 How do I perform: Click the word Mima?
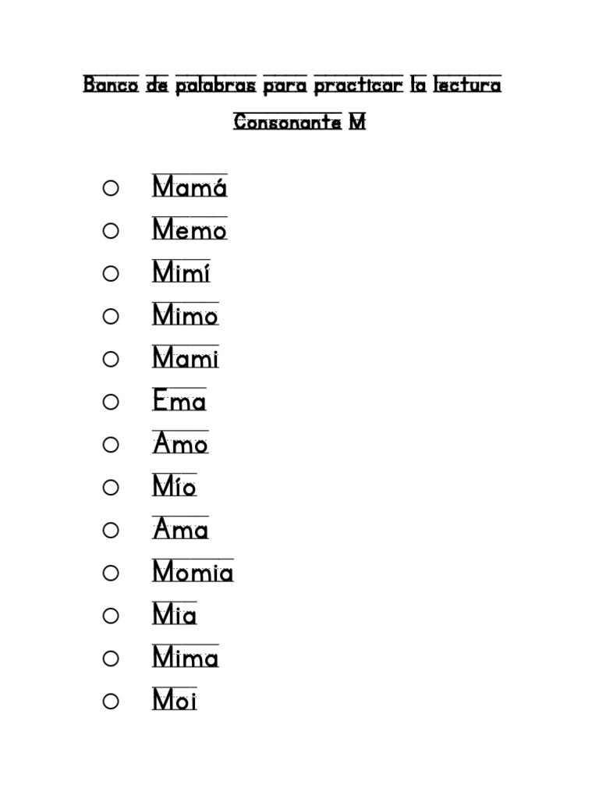click(186, 657)
